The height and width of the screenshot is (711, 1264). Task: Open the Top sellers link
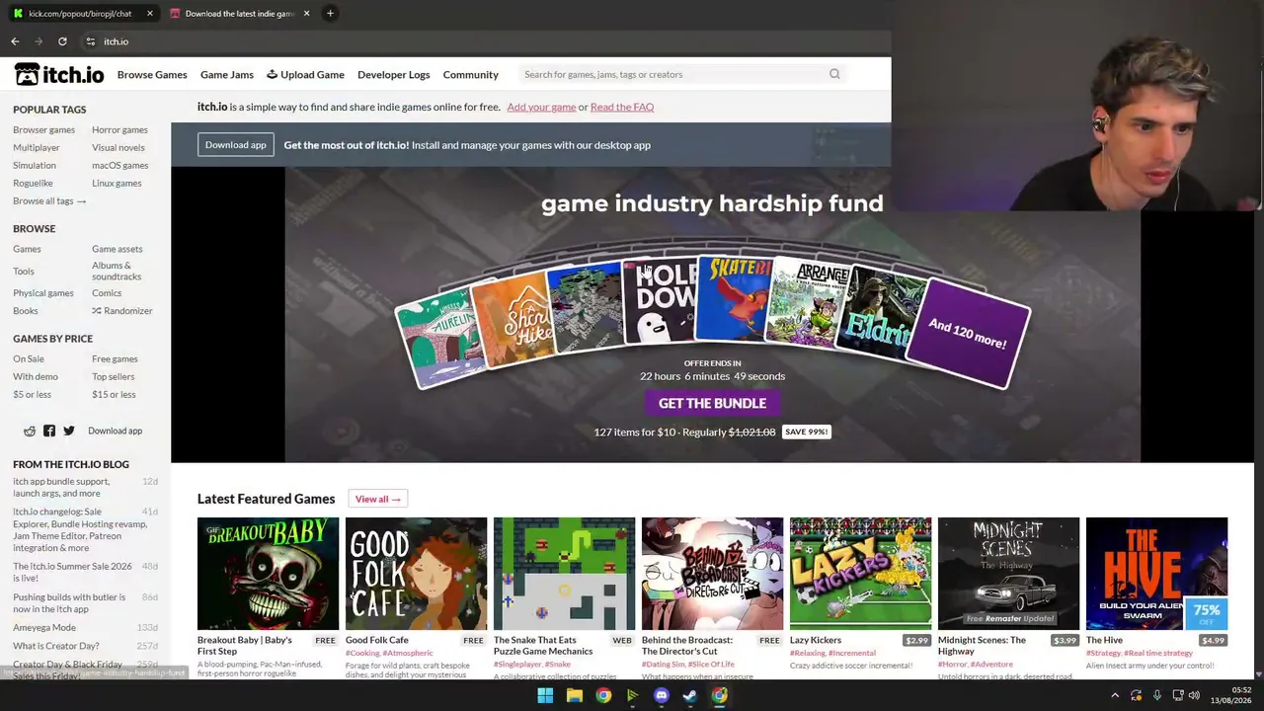pos(113,376)
